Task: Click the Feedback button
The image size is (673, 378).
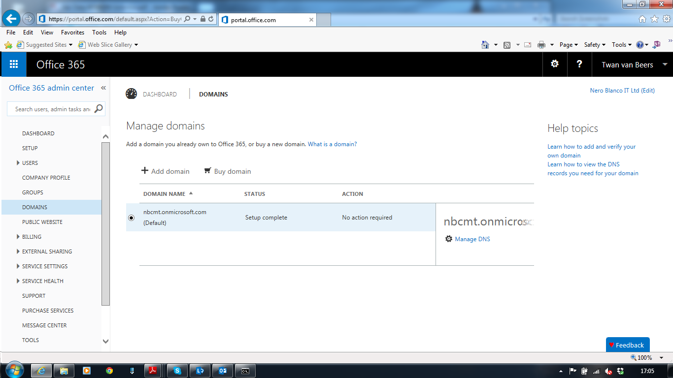Action: tap(628, 345)
